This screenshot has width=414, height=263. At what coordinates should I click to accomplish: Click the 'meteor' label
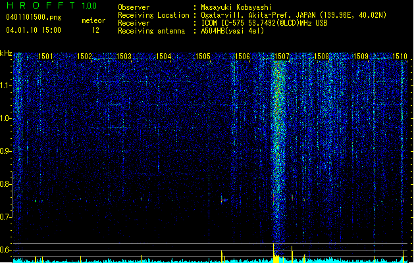(93, 20)
